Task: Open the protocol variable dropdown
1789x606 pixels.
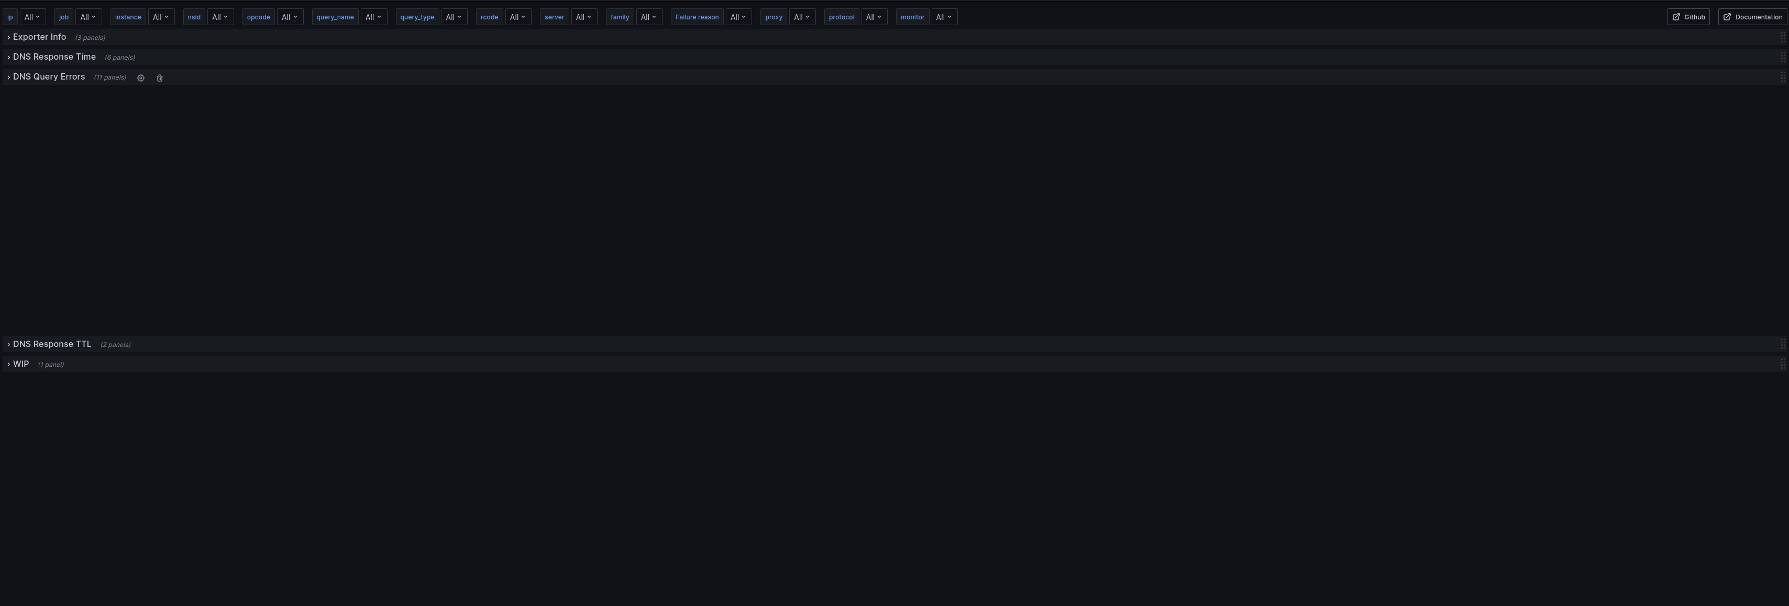Action: [874, 17]
